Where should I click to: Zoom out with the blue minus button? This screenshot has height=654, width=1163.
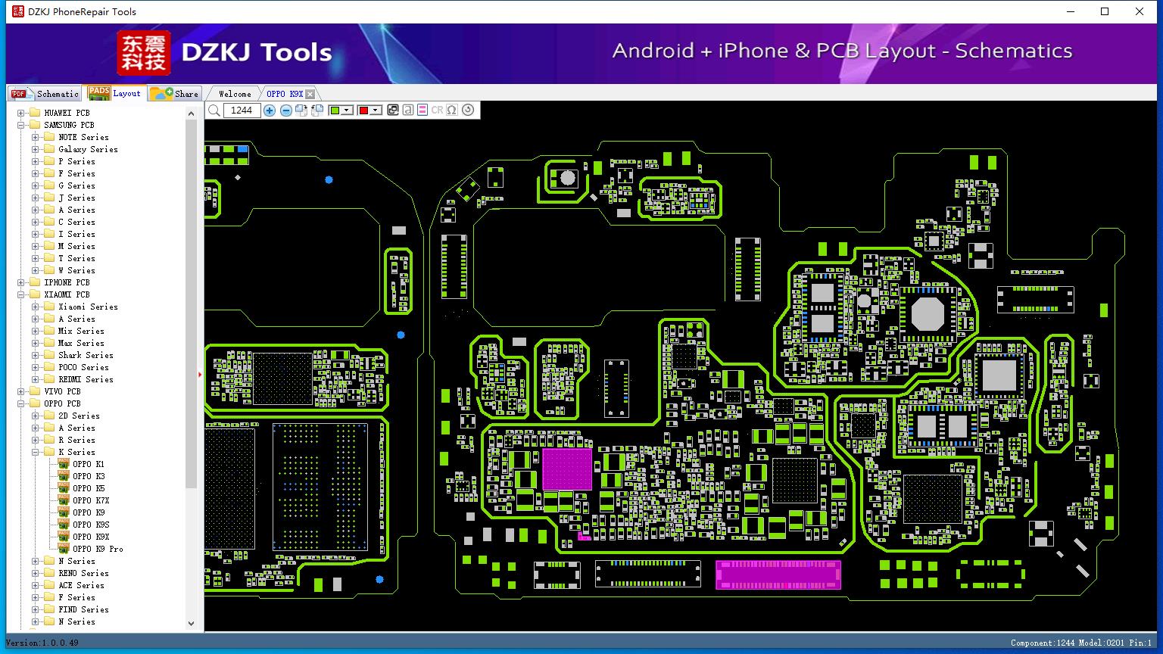(286, 111)
